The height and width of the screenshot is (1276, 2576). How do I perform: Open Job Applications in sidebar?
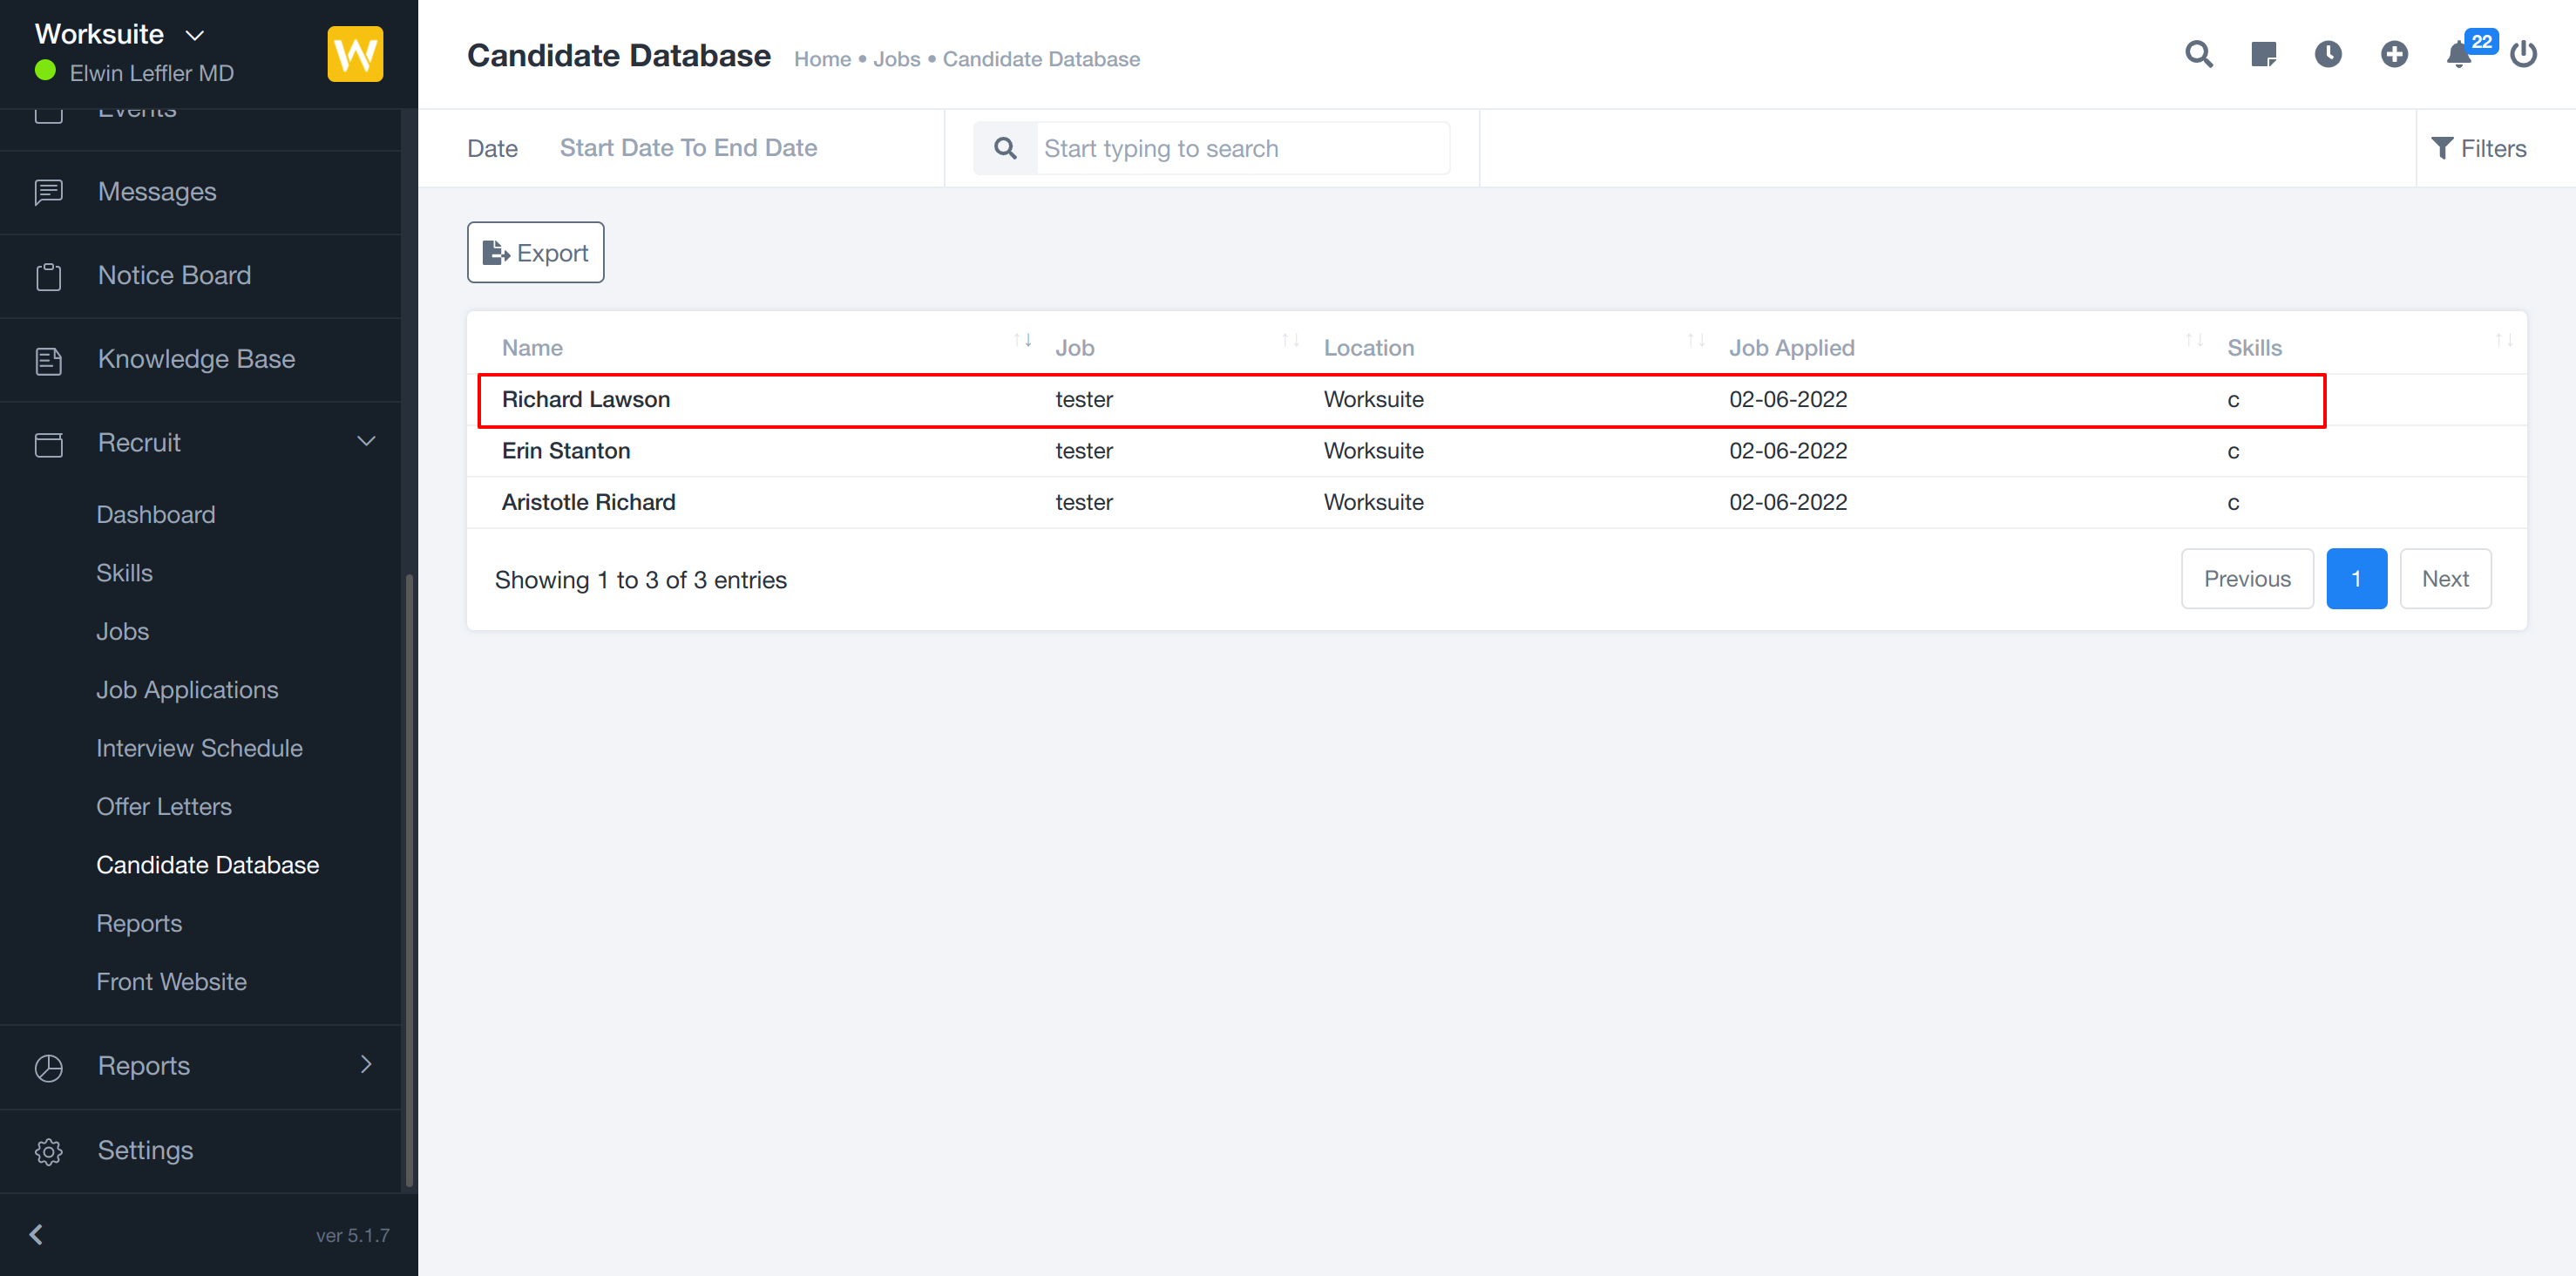tap(187, 690)
